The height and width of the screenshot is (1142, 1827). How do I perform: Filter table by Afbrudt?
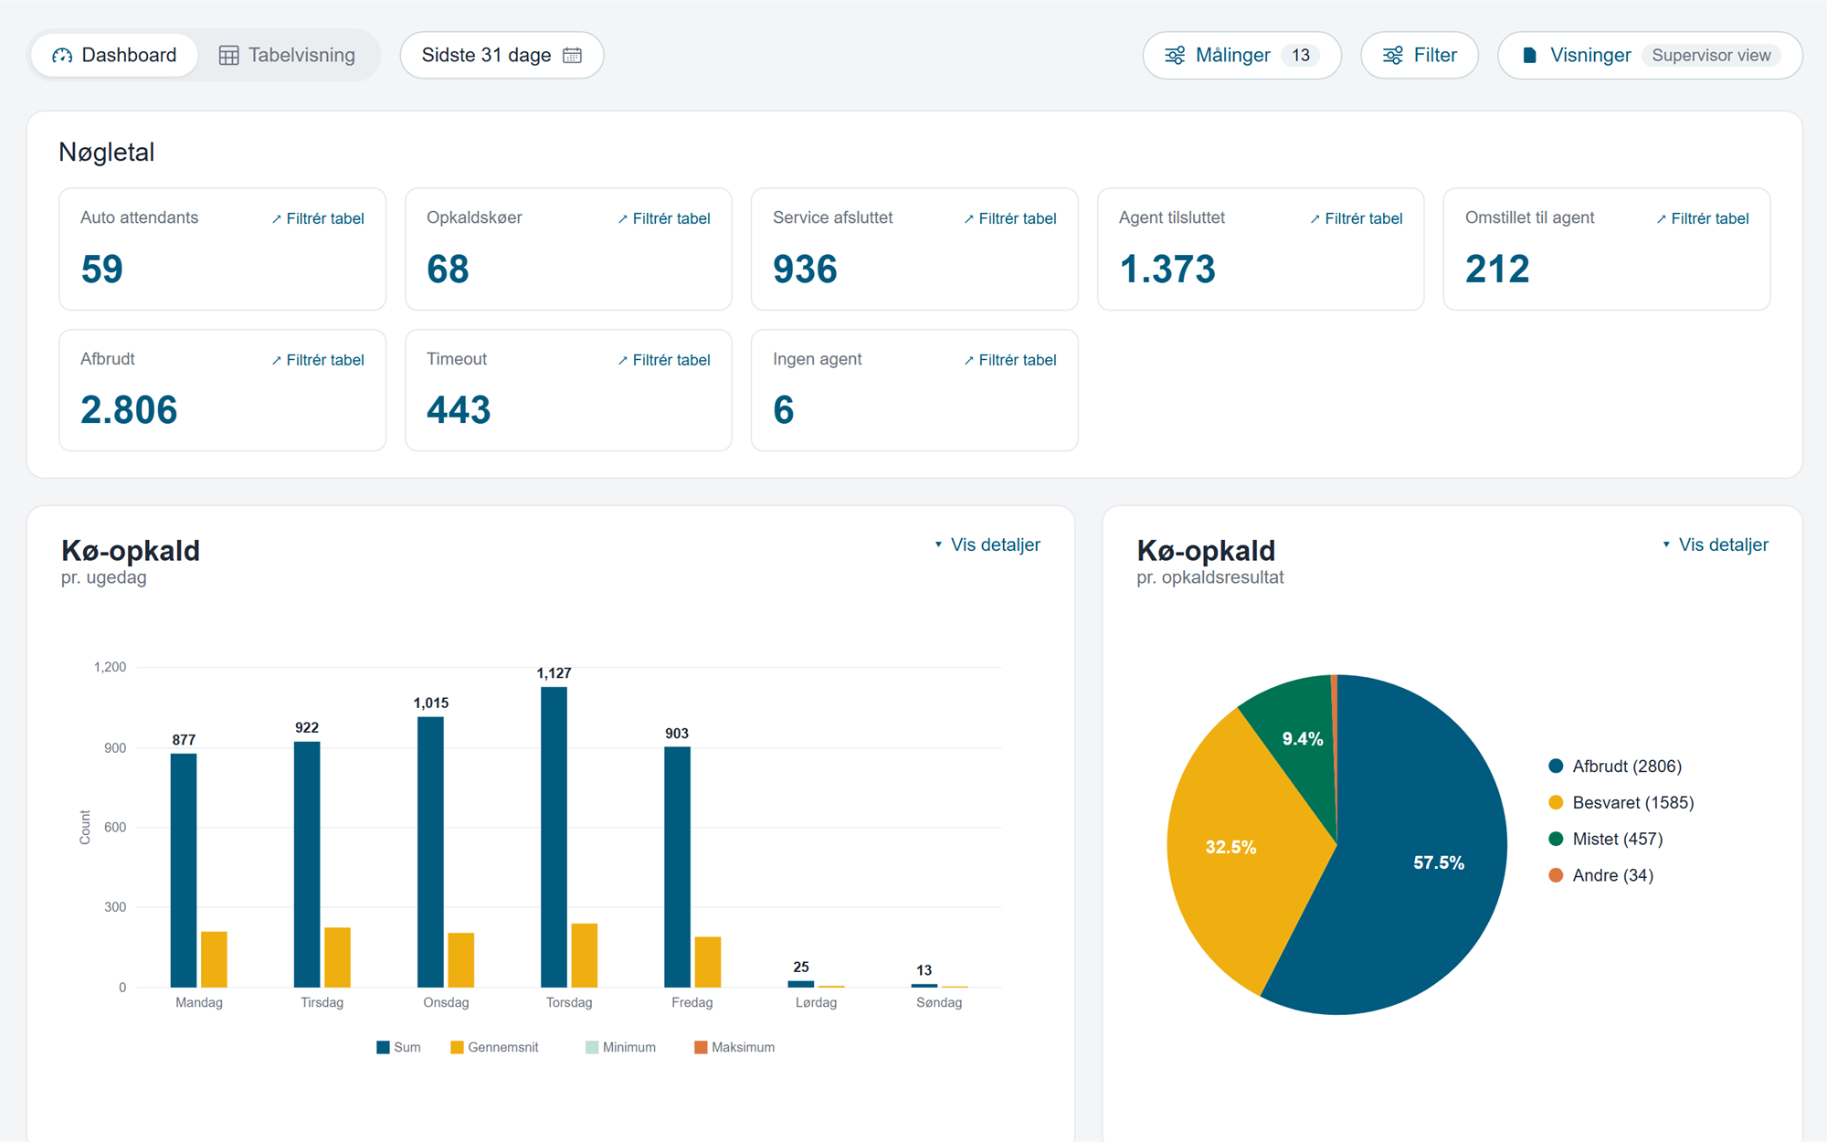tap(318, 360)
